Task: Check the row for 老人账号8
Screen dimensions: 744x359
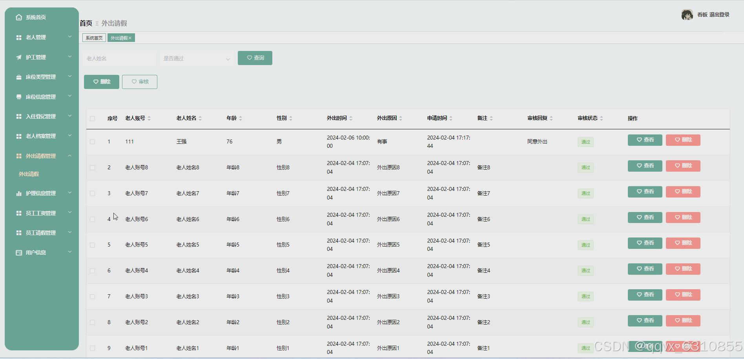Action: pos(92,168)
